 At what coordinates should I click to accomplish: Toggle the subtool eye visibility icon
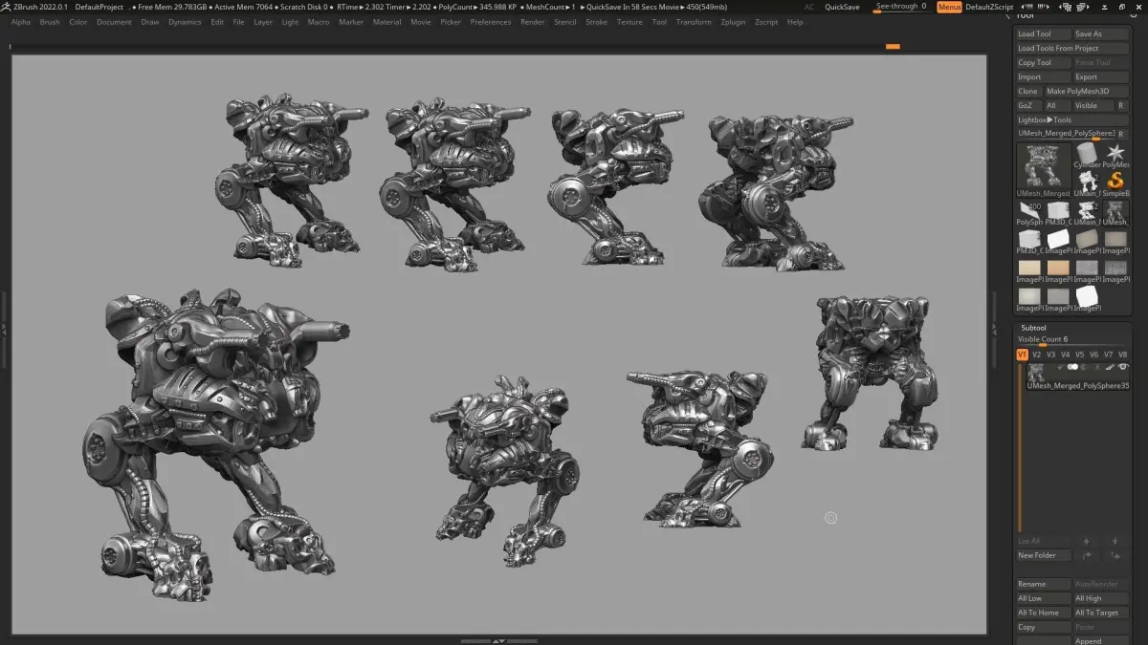(x=1122, y=367)
